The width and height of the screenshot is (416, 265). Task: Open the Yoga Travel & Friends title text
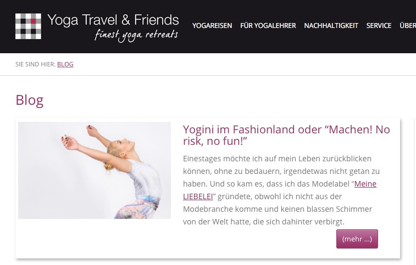point(113,20)
